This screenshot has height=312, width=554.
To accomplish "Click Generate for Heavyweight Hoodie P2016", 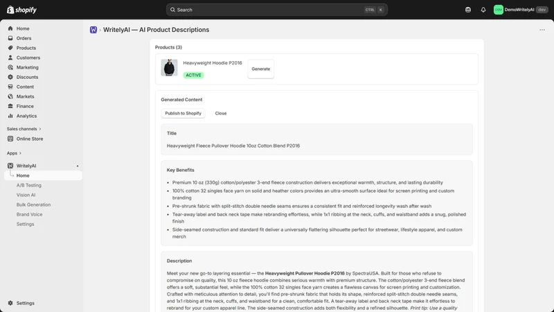I will 261,69.
